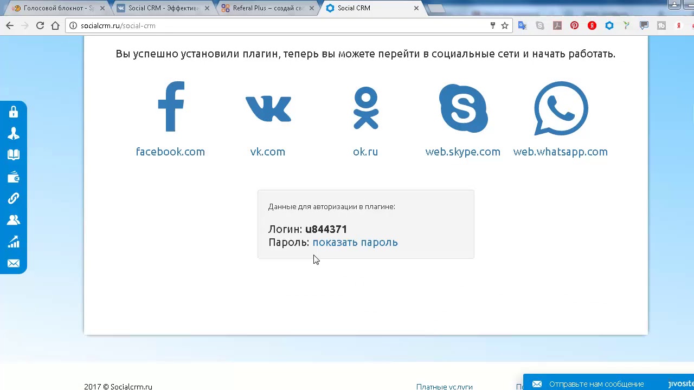Click the Adobe PDF extension icon

pyautogui.click(x=557, y=25)
